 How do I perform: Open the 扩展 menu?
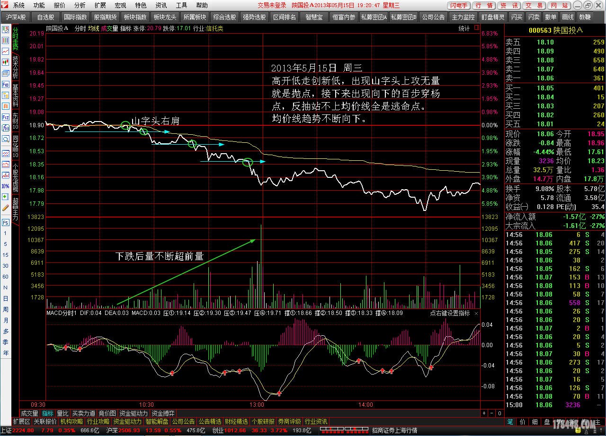(x=100, y=5)
